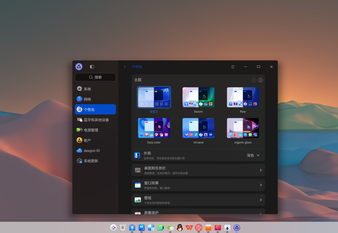Viewport: 338px width, 233px height.
Task: Choose the flow theme thumbnail
Action: pyautogui.click(x=243, y=97)
